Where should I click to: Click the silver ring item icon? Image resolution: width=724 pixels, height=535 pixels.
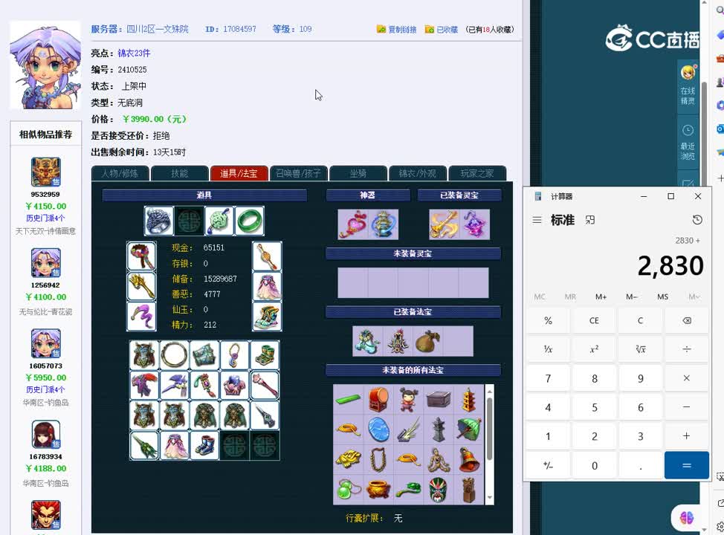pyautogui.click(x=159, y=221)
